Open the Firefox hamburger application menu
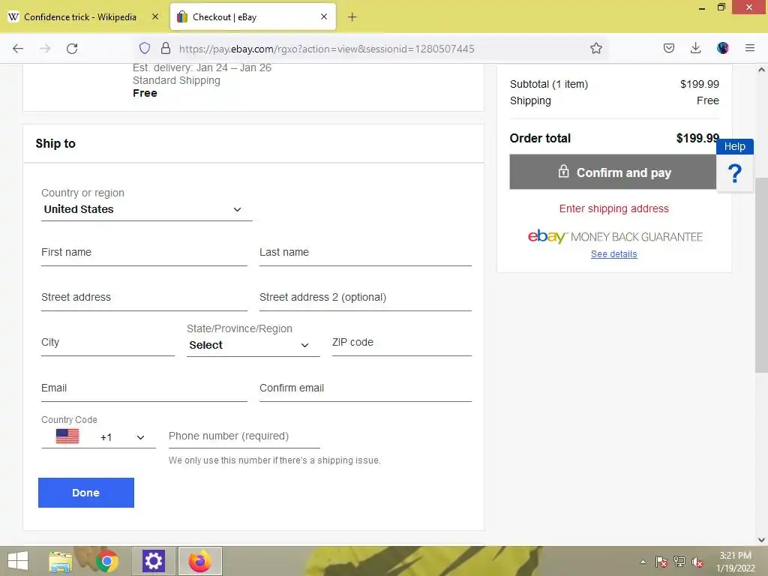Viewport: 768px width, 576px height. click(x=750, y=48)
